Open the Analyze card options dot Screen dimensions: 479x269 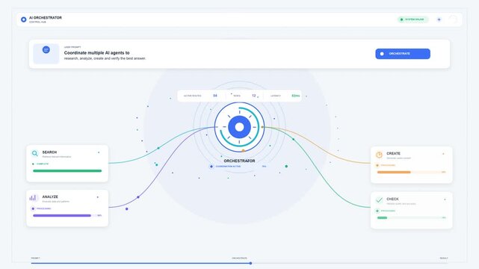click(x=98, y=197)
